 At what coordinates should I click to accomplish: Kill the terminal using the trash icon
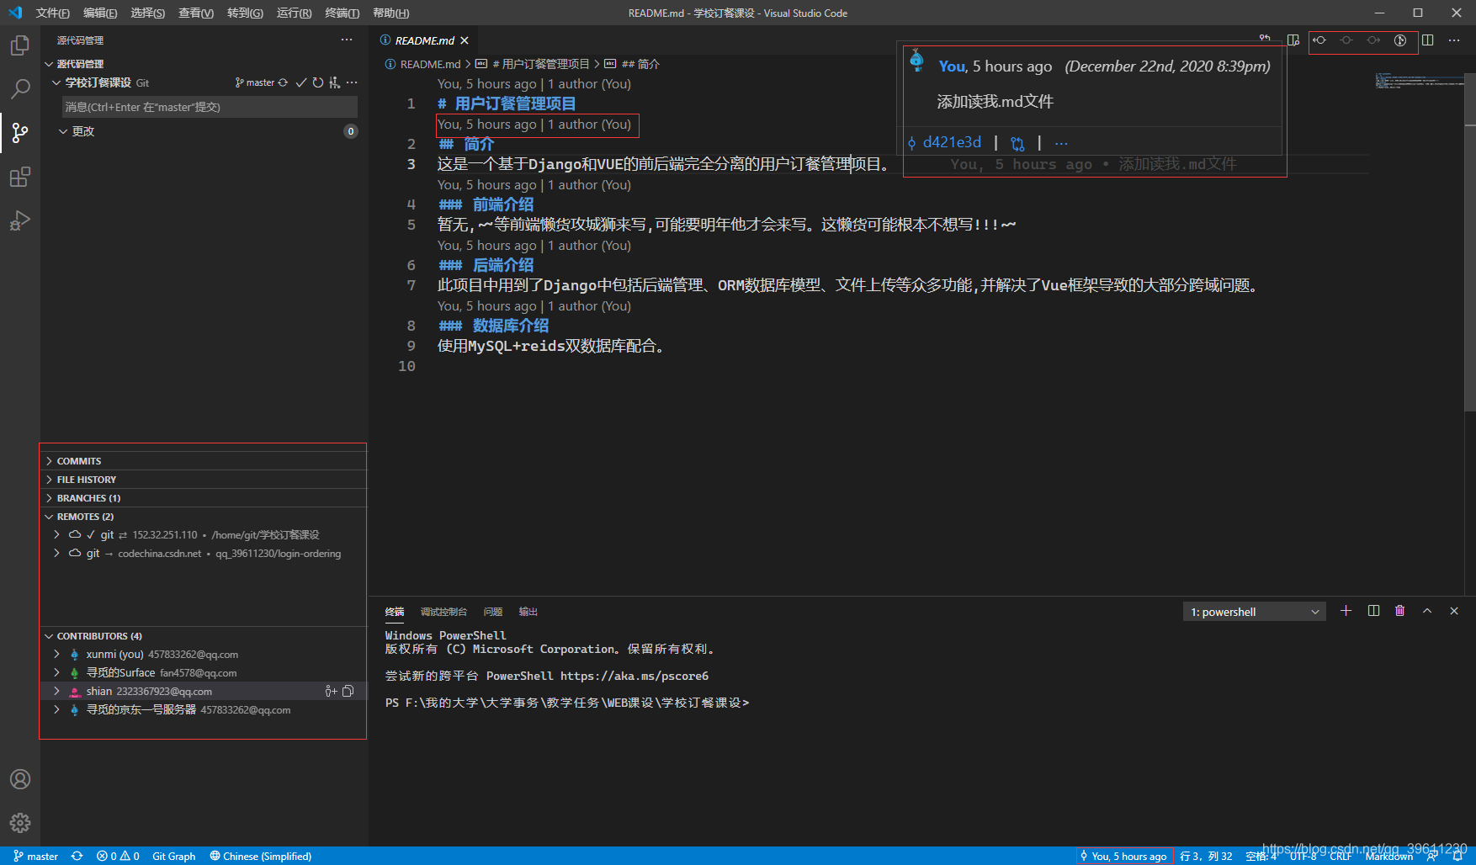coord(1399,611)
